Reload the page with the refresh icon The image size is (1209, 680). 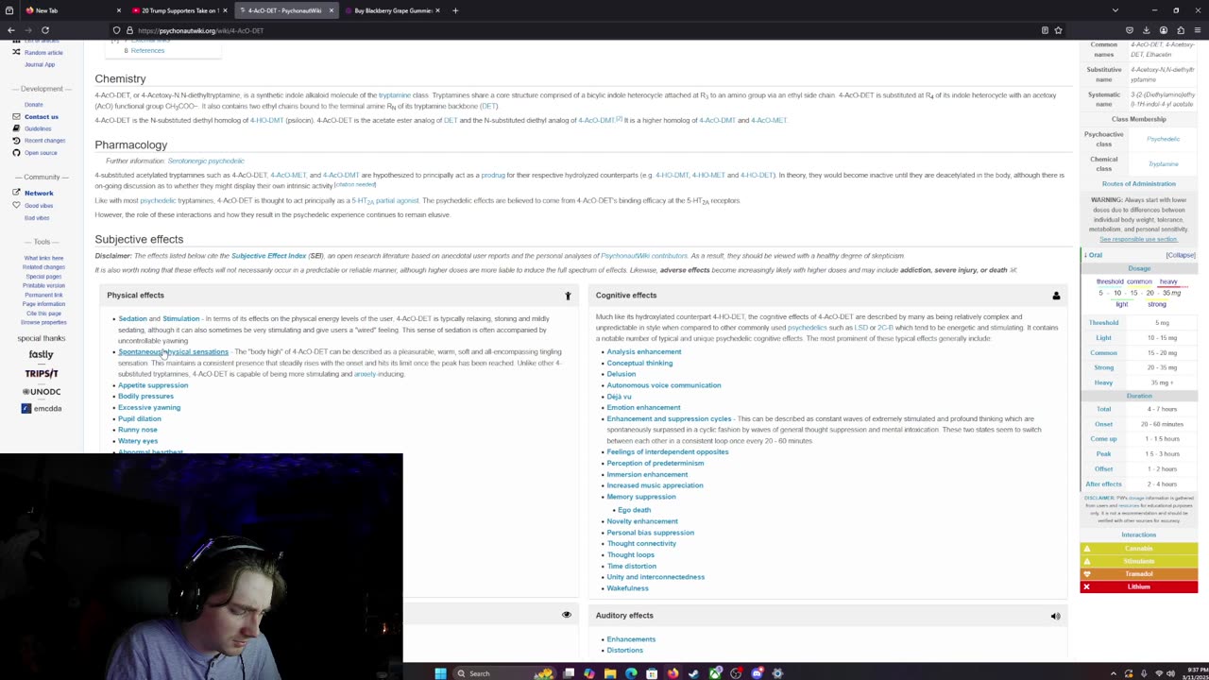click(x=44, y=30)
